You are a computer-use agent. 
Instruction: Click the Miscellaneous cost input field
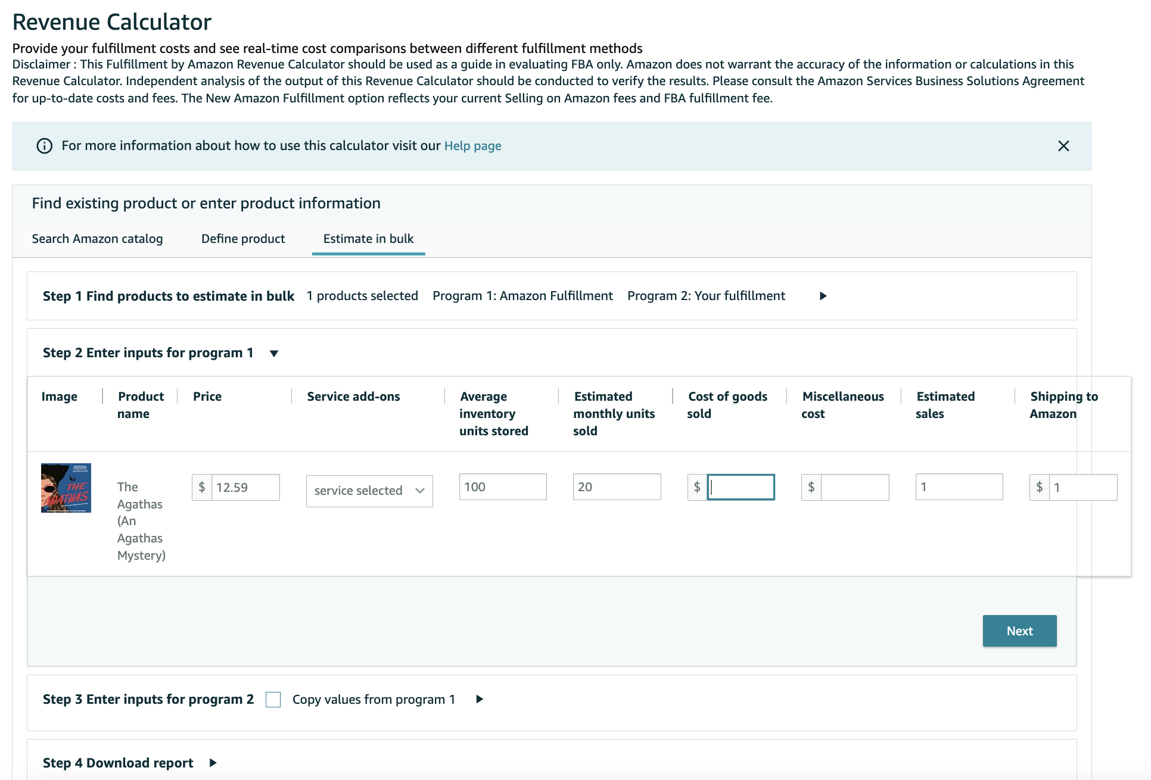[x=855, y=487]
